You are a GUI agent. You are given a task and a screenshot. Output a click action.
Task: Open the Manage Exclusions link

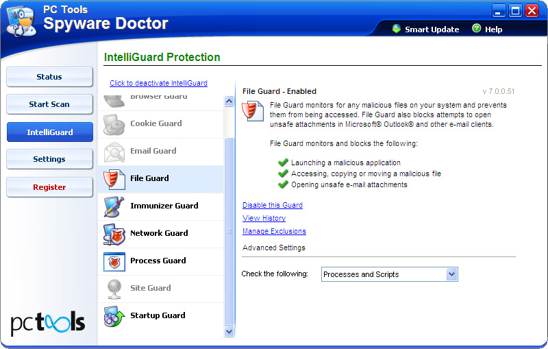point(274,231)
